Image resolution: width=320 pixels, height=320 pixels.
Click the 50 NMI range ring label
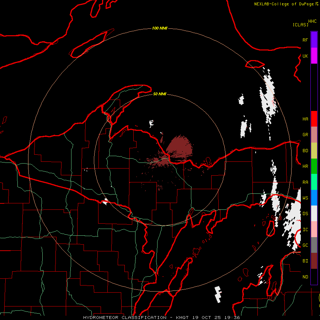coord(160,94)
